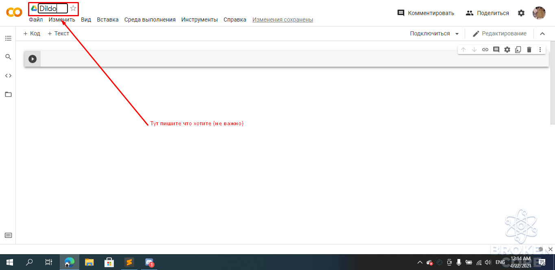Open the user account avatar

[x=539, y=13]
